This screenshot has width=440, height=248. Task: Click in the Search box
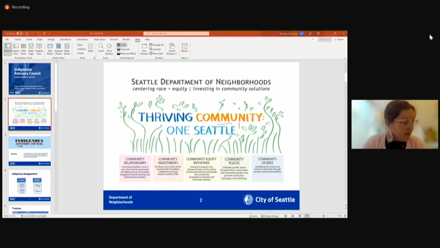pos(176,34)
